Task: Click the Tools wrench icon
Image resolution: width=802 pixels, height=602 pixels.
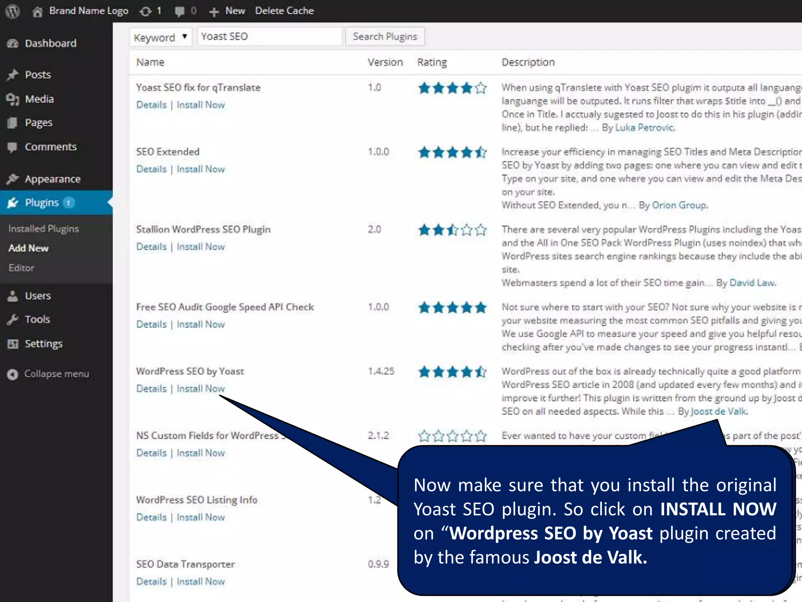Action: (13, 320)
